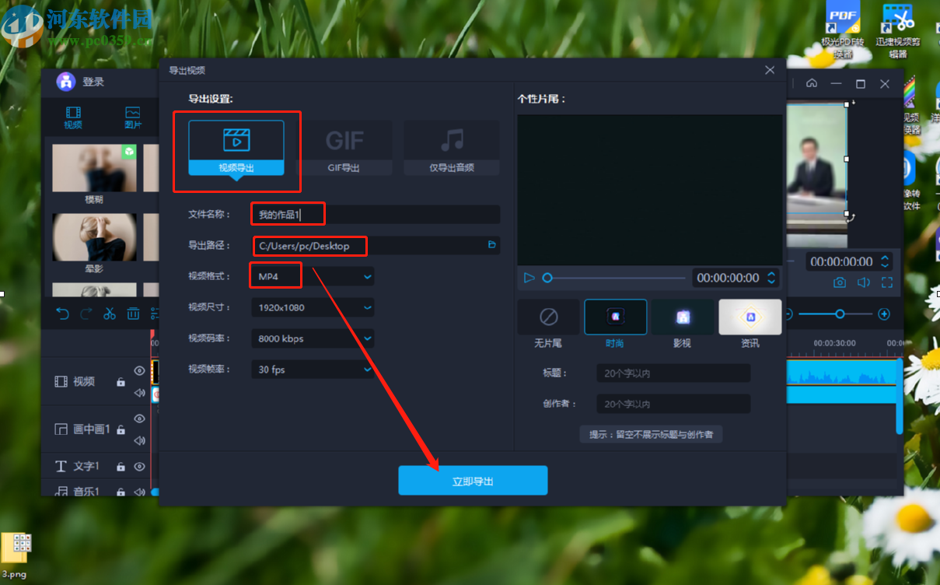
Task: Mute the 画中画1 track speaker icon
Action: 140,440
